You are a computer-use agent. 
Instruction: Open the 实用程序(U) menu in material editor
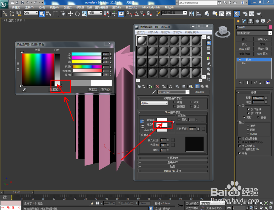[192, 32]
